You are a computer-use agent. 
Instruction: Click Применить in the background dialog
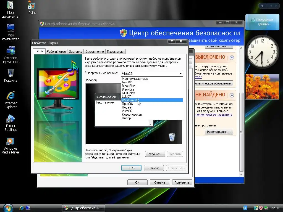(x=182, y=182)
